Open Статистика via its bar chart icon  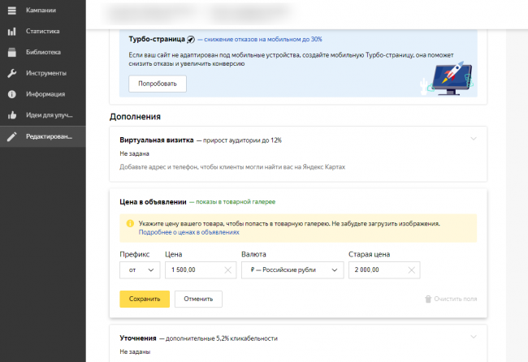(11, 32)
